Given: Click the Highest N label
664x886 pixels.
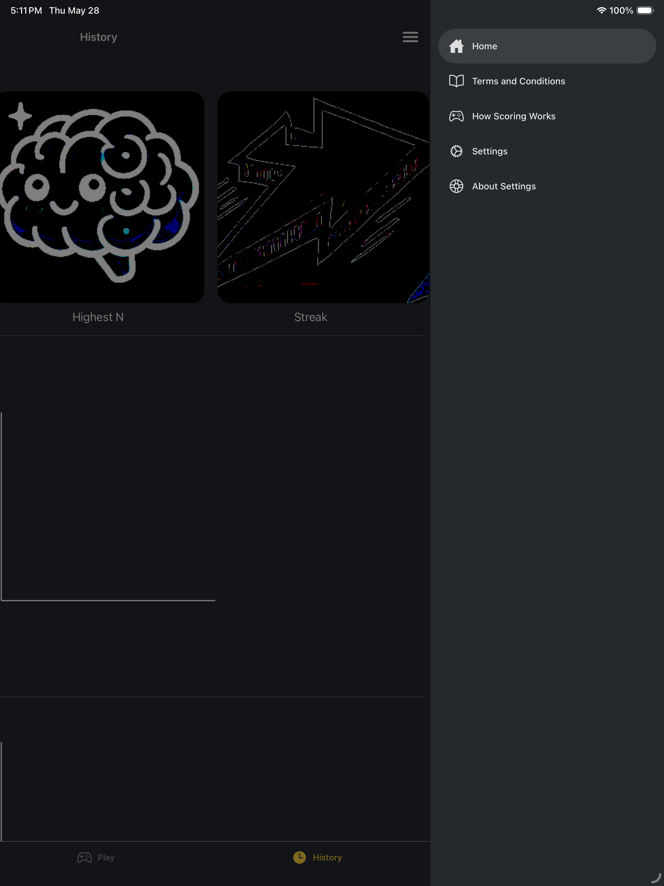Looking at the screenshot, I should point(98,317).
